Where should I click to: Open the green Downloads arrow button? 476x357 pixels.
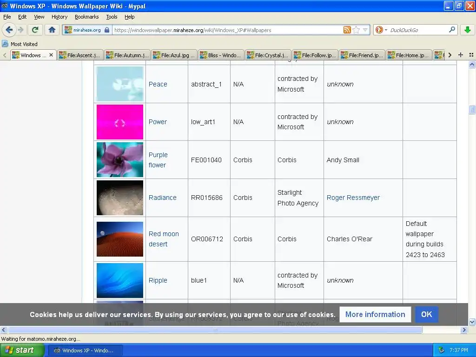(468, 30)
